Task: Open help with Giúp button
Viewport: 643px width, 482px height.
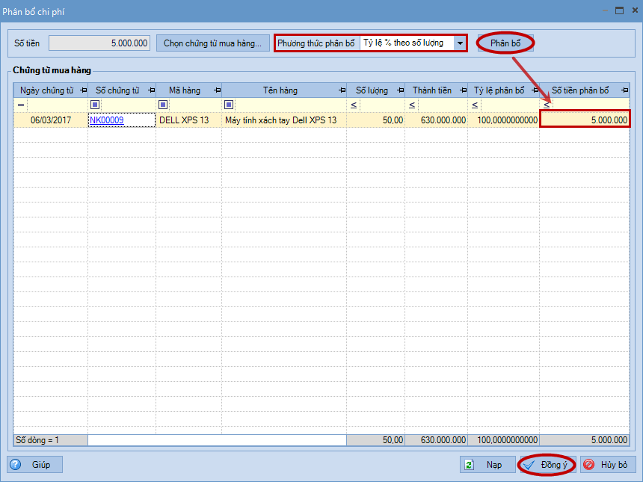Action: 34,465
